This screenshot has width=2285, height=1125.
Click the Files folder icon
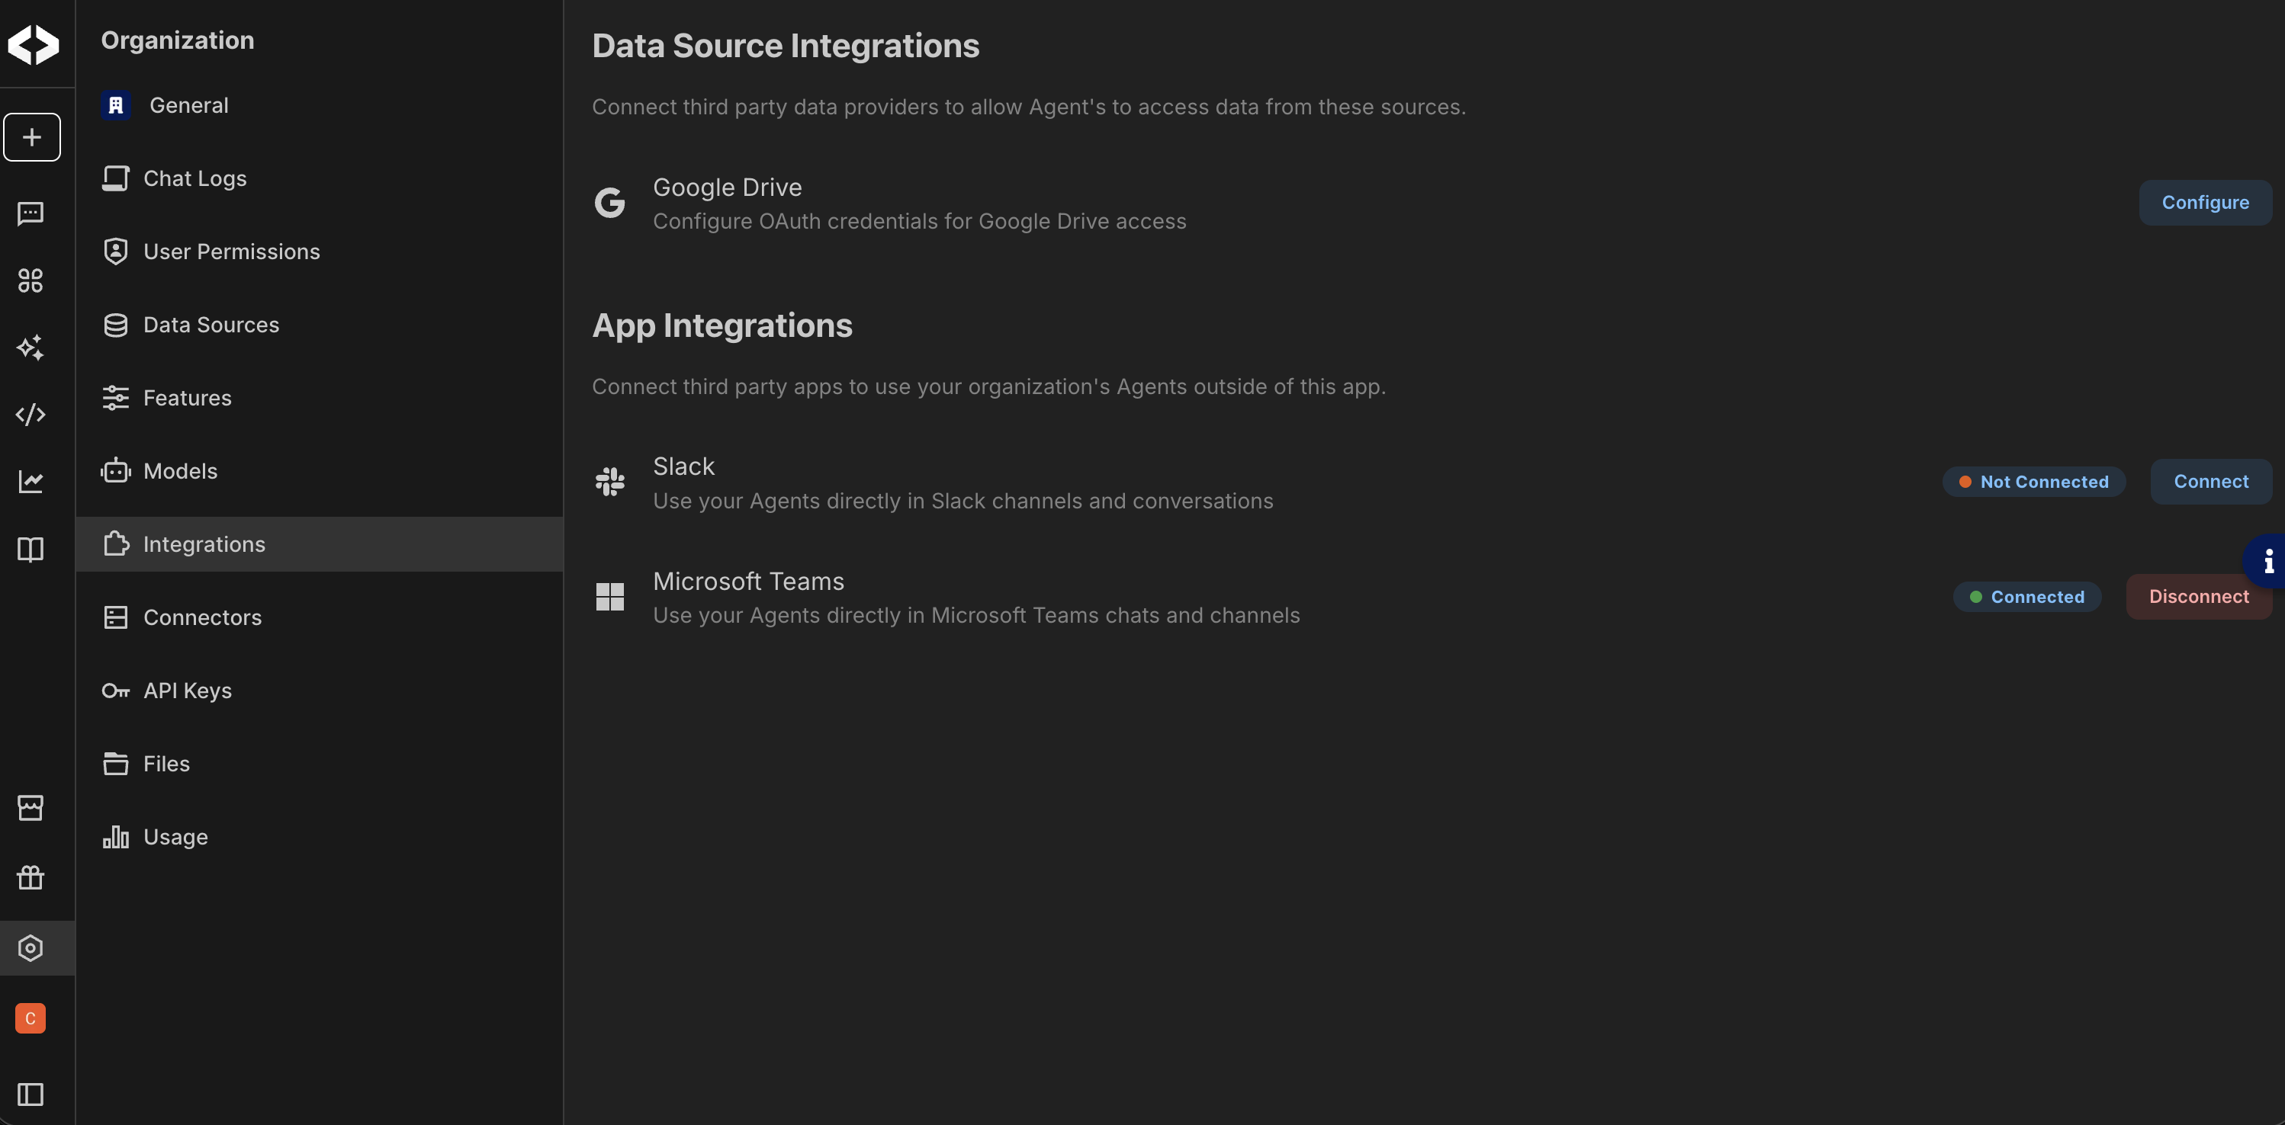[x=115, y=763]
